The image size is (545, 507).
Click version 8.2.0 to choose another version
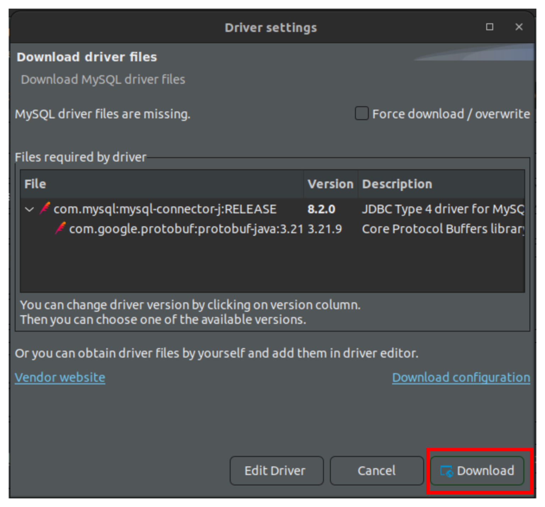pos(321,209)
